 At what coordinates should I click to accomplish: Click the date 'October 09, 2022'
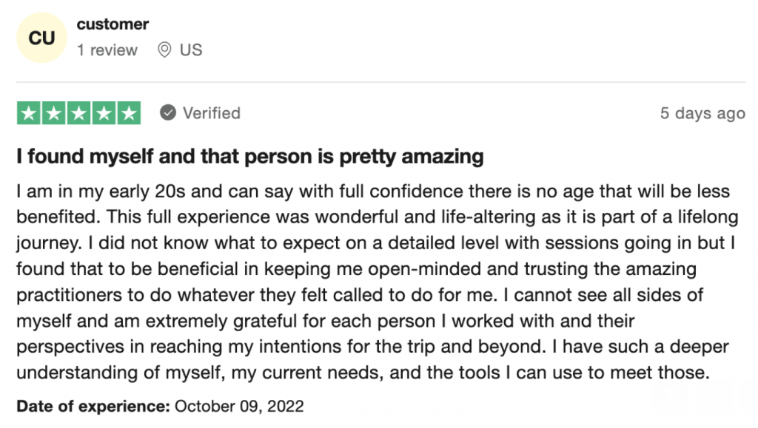(239, 406)
